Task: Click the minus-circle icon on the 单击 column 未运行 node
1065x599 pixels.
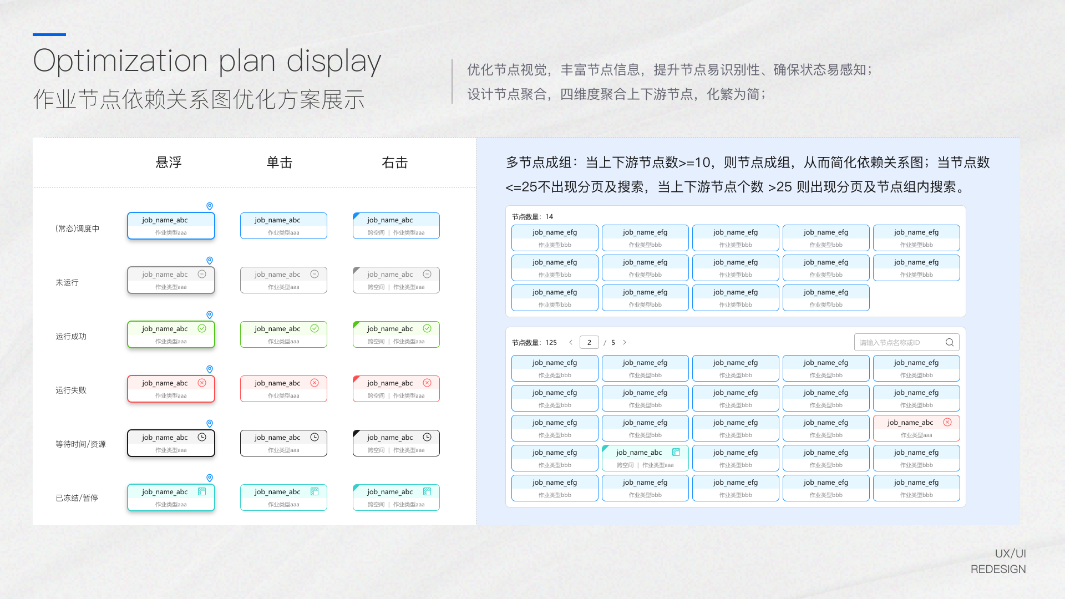Action: coord(315,274)
